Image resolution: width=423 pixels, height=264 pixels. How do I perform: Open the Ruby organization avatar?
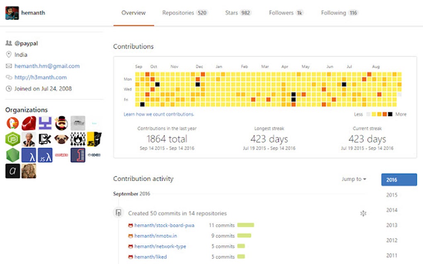coord(29,123)
